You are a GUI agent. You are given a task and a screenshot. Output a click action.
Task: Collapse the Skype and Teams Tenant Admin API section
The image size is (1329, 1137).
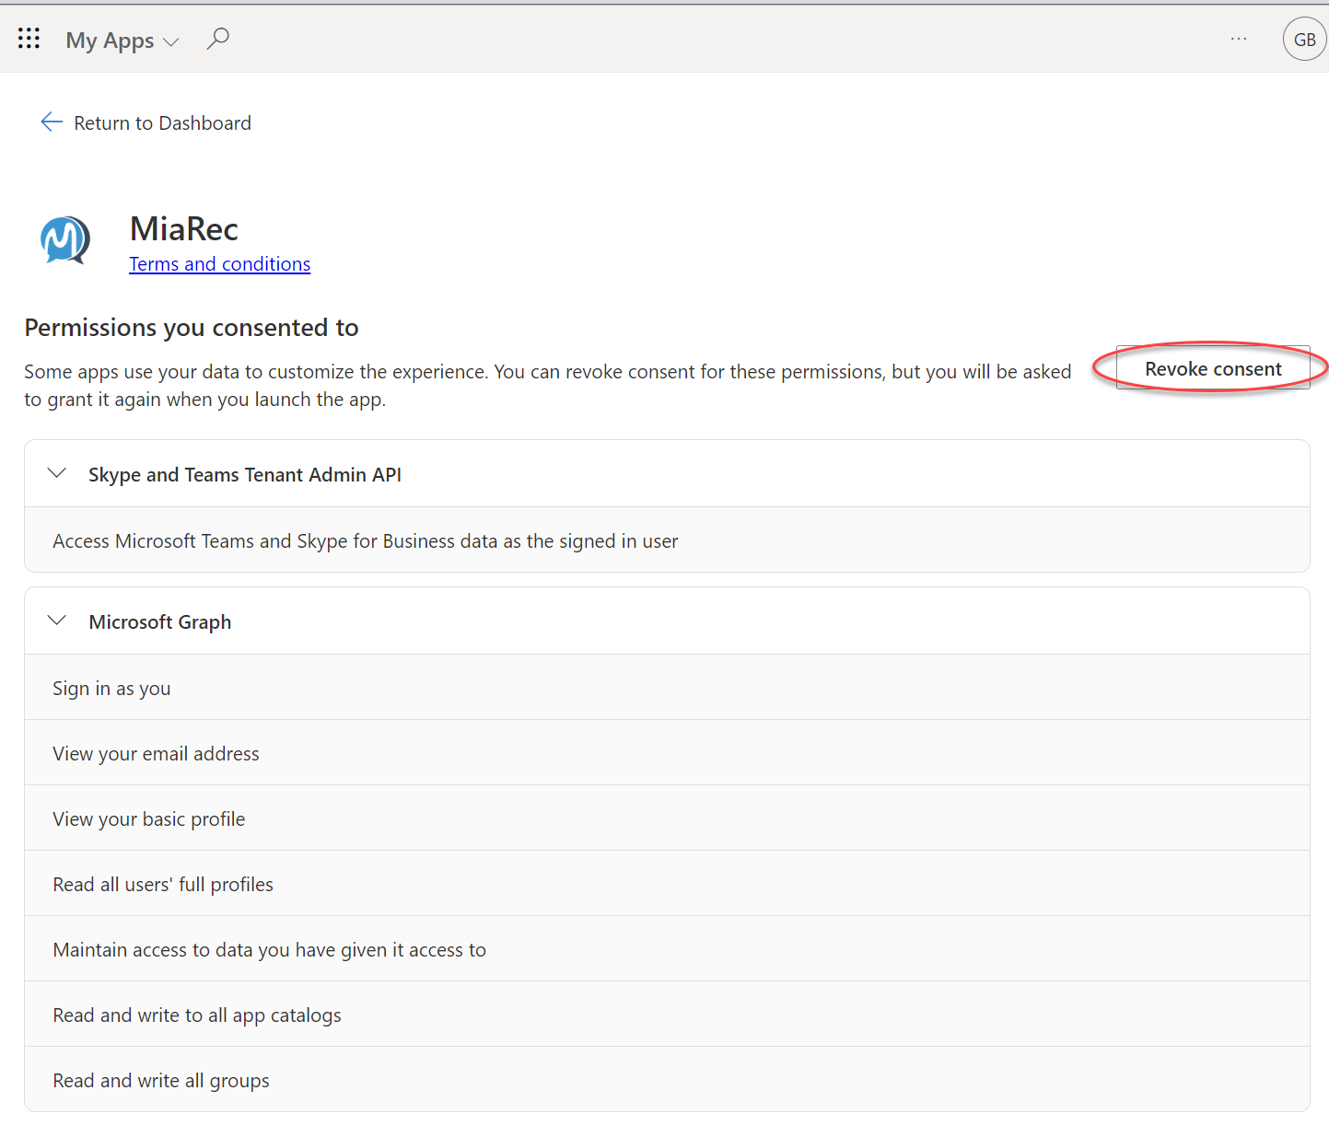[x=57, y=474]
